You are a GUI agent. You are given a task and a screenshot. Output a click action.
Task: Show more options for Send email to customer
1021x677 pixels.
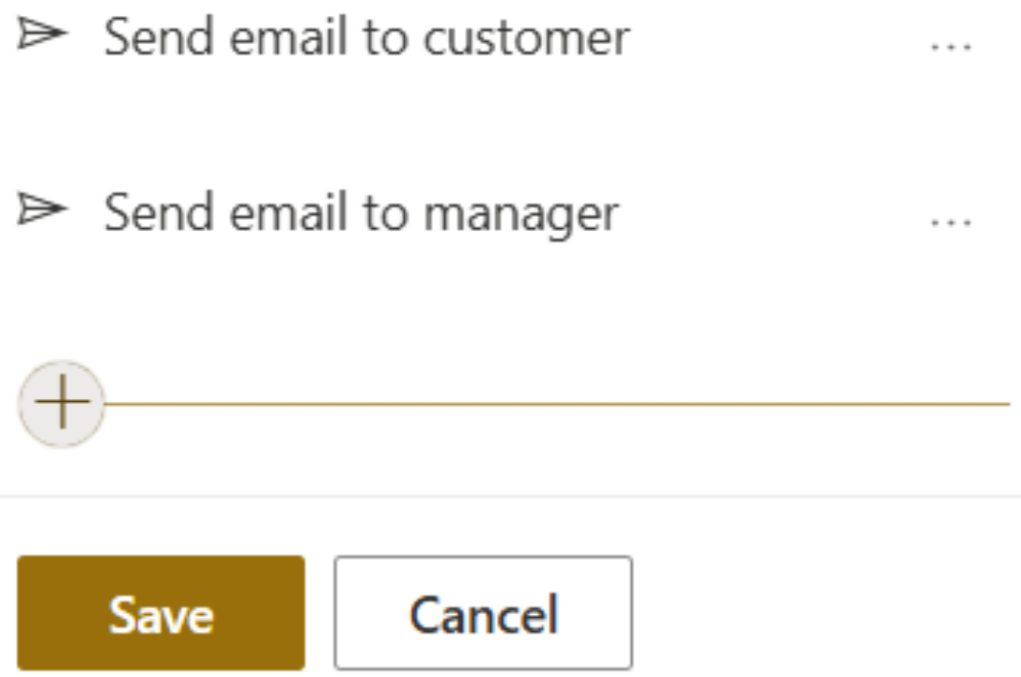[x=951, y=47]
